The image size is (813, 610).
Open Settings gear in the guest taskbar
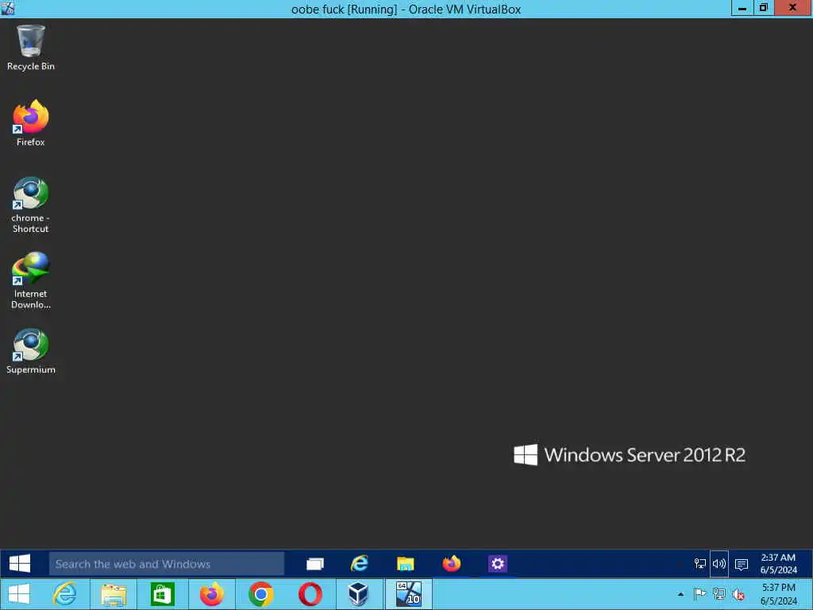(x=497, y=564)
